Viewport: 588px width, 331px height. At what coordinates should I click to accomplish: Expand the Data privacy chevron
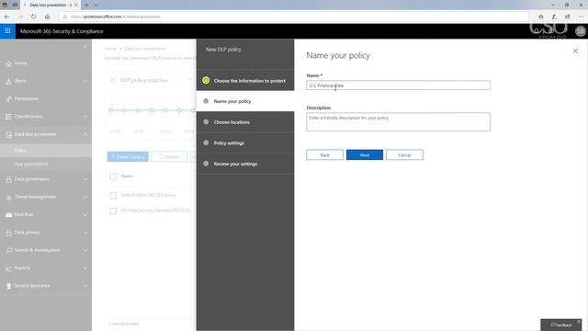pyautogui.click(x=85, y=233)
